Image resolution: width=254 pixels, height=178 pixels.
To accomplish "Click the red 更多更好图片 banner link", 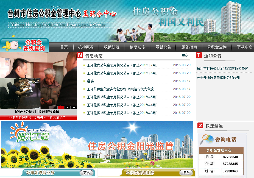I will [38, 118].
